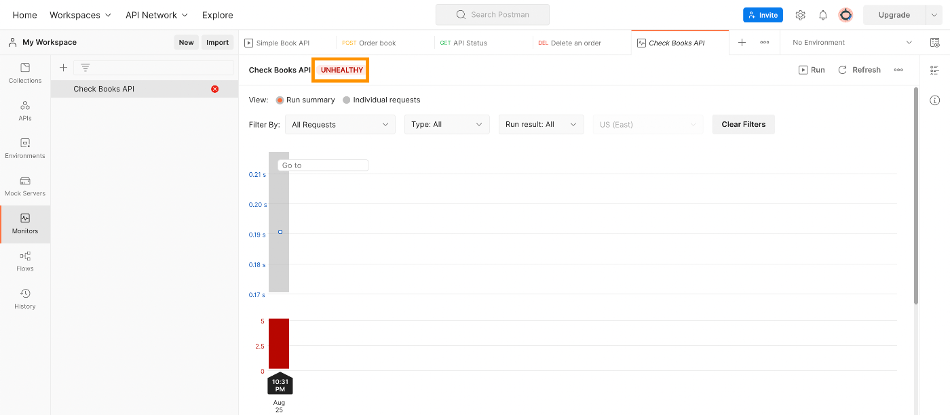Open the Environments sidebar section
Image resolution: width=950 pixels, height=415 pixels.
(x=25, y=149)
